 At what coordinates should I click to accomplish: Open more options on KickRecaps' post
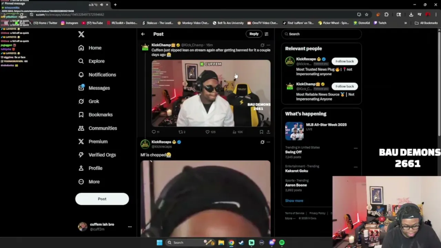coord(268,142)
